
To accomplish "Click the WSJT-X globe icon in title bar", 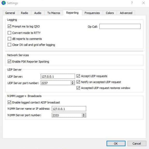I will point(4,3).
